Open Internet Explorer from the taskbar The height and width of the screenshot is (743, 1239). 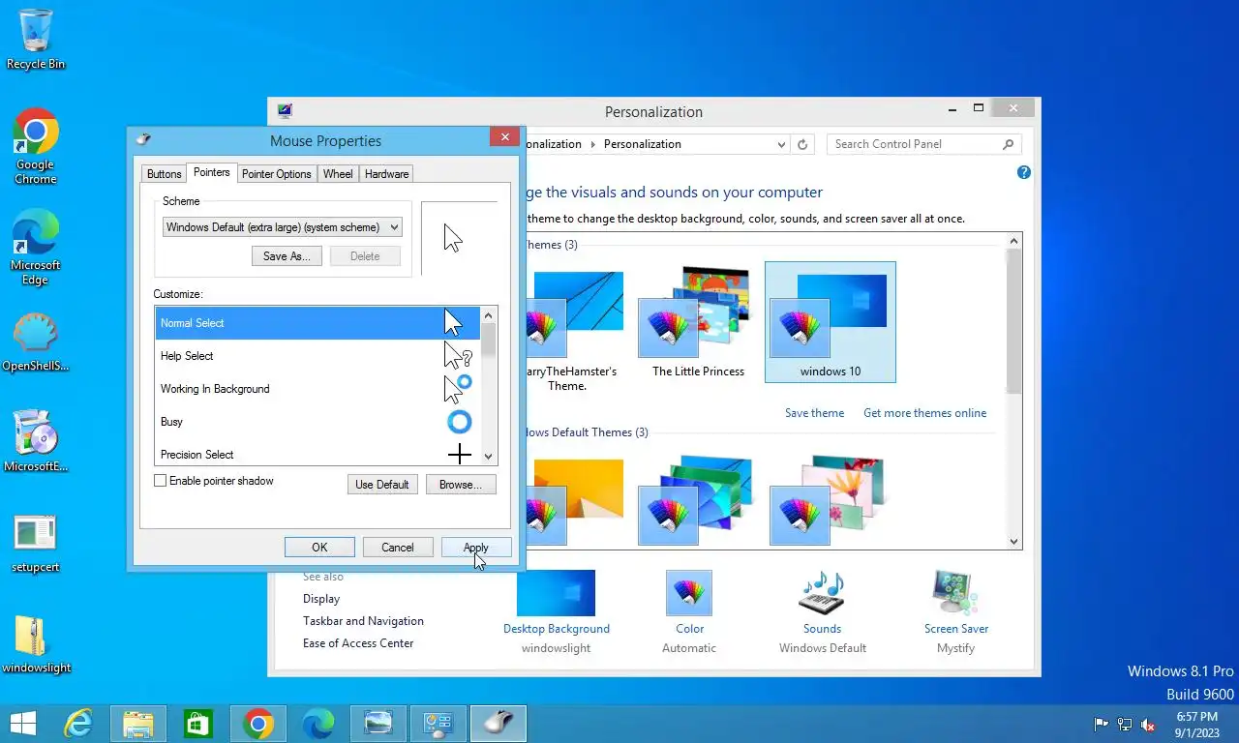click(x=78, y=724)
